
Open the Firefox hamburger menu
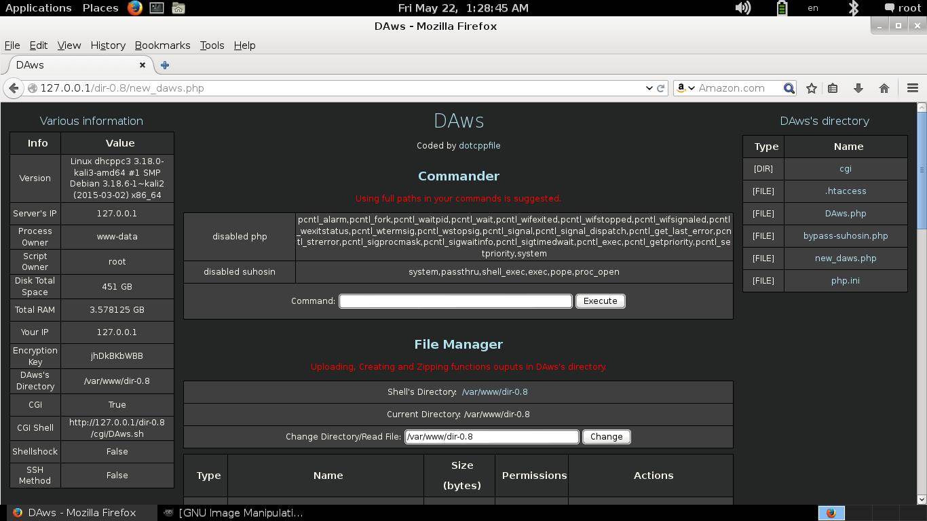[912, 88]
